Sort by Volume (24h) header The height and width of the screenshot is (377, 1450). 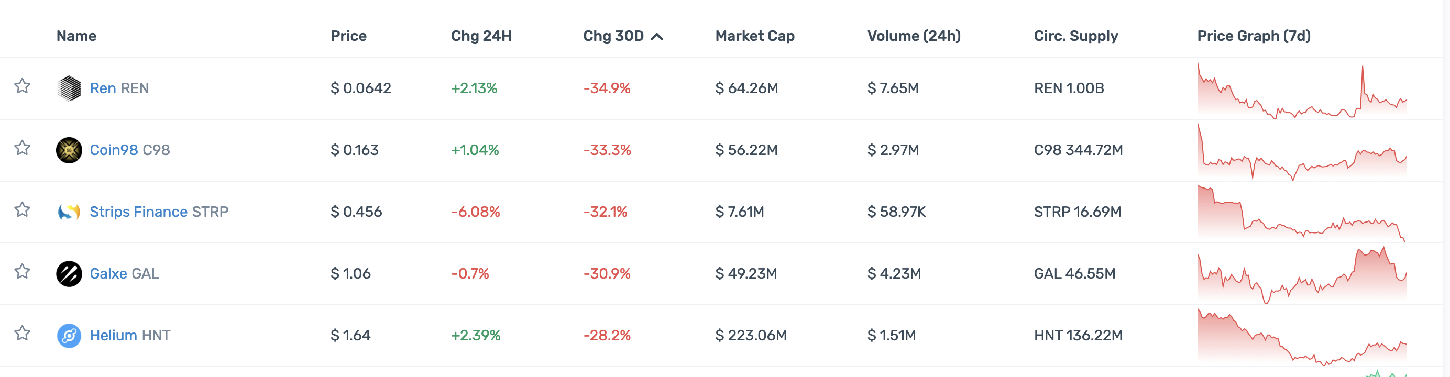pos(913,36)
